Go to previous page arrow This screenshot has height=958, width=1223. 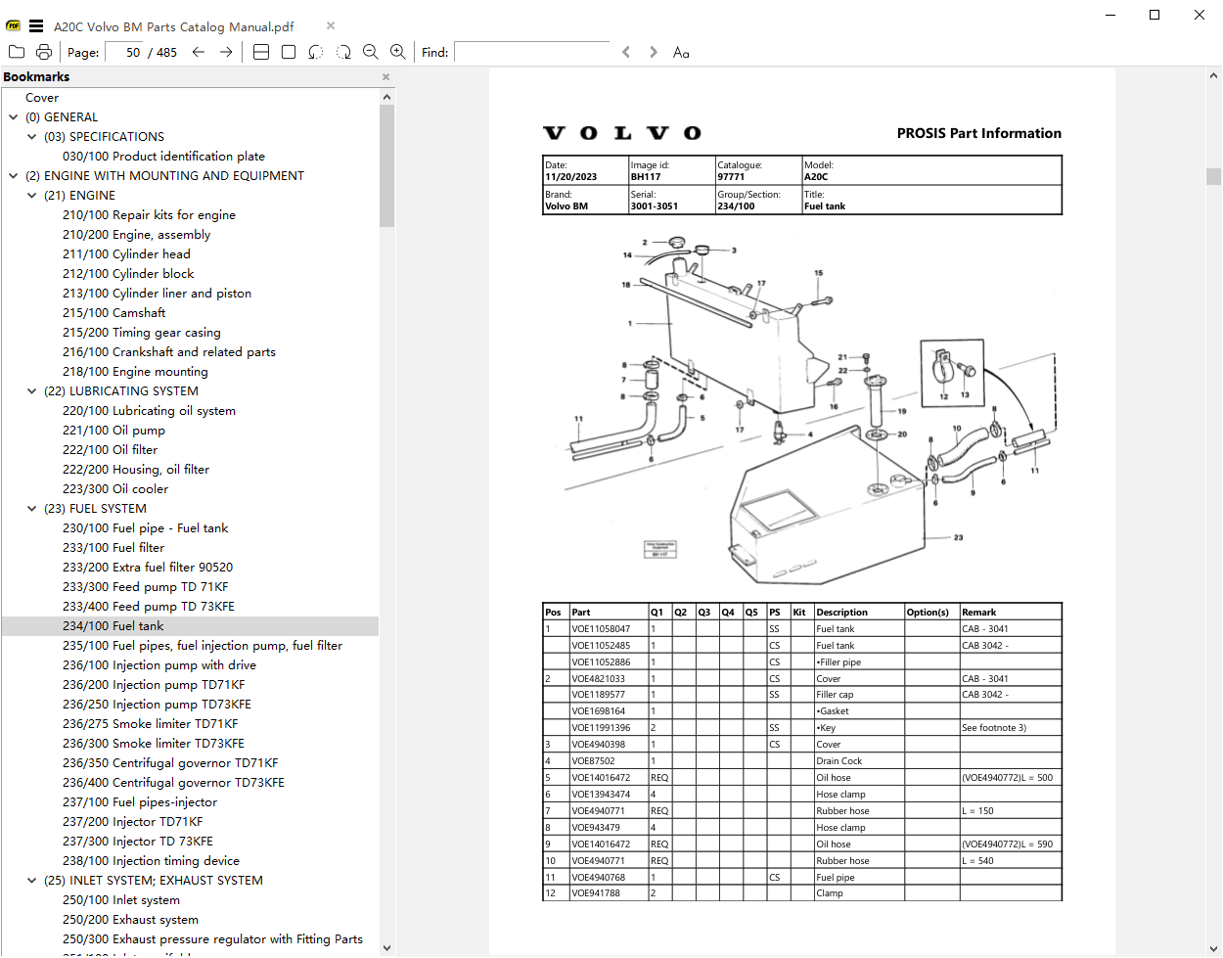pyautogui.click(x=199, y=52)
